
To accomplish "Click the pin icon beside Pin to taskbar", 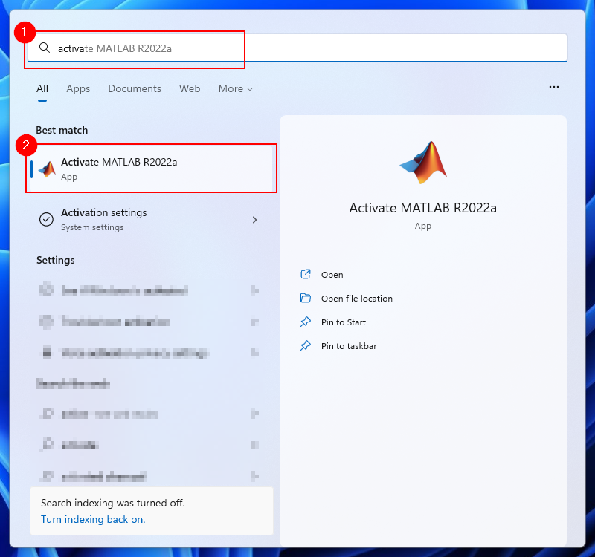I will pos(306,346).
